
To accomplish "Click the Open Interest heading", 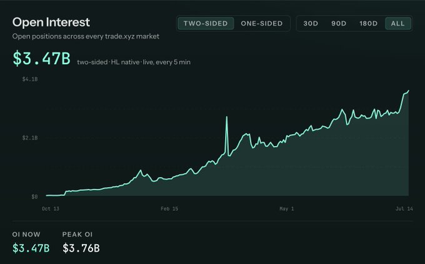I will click(51, 22).
